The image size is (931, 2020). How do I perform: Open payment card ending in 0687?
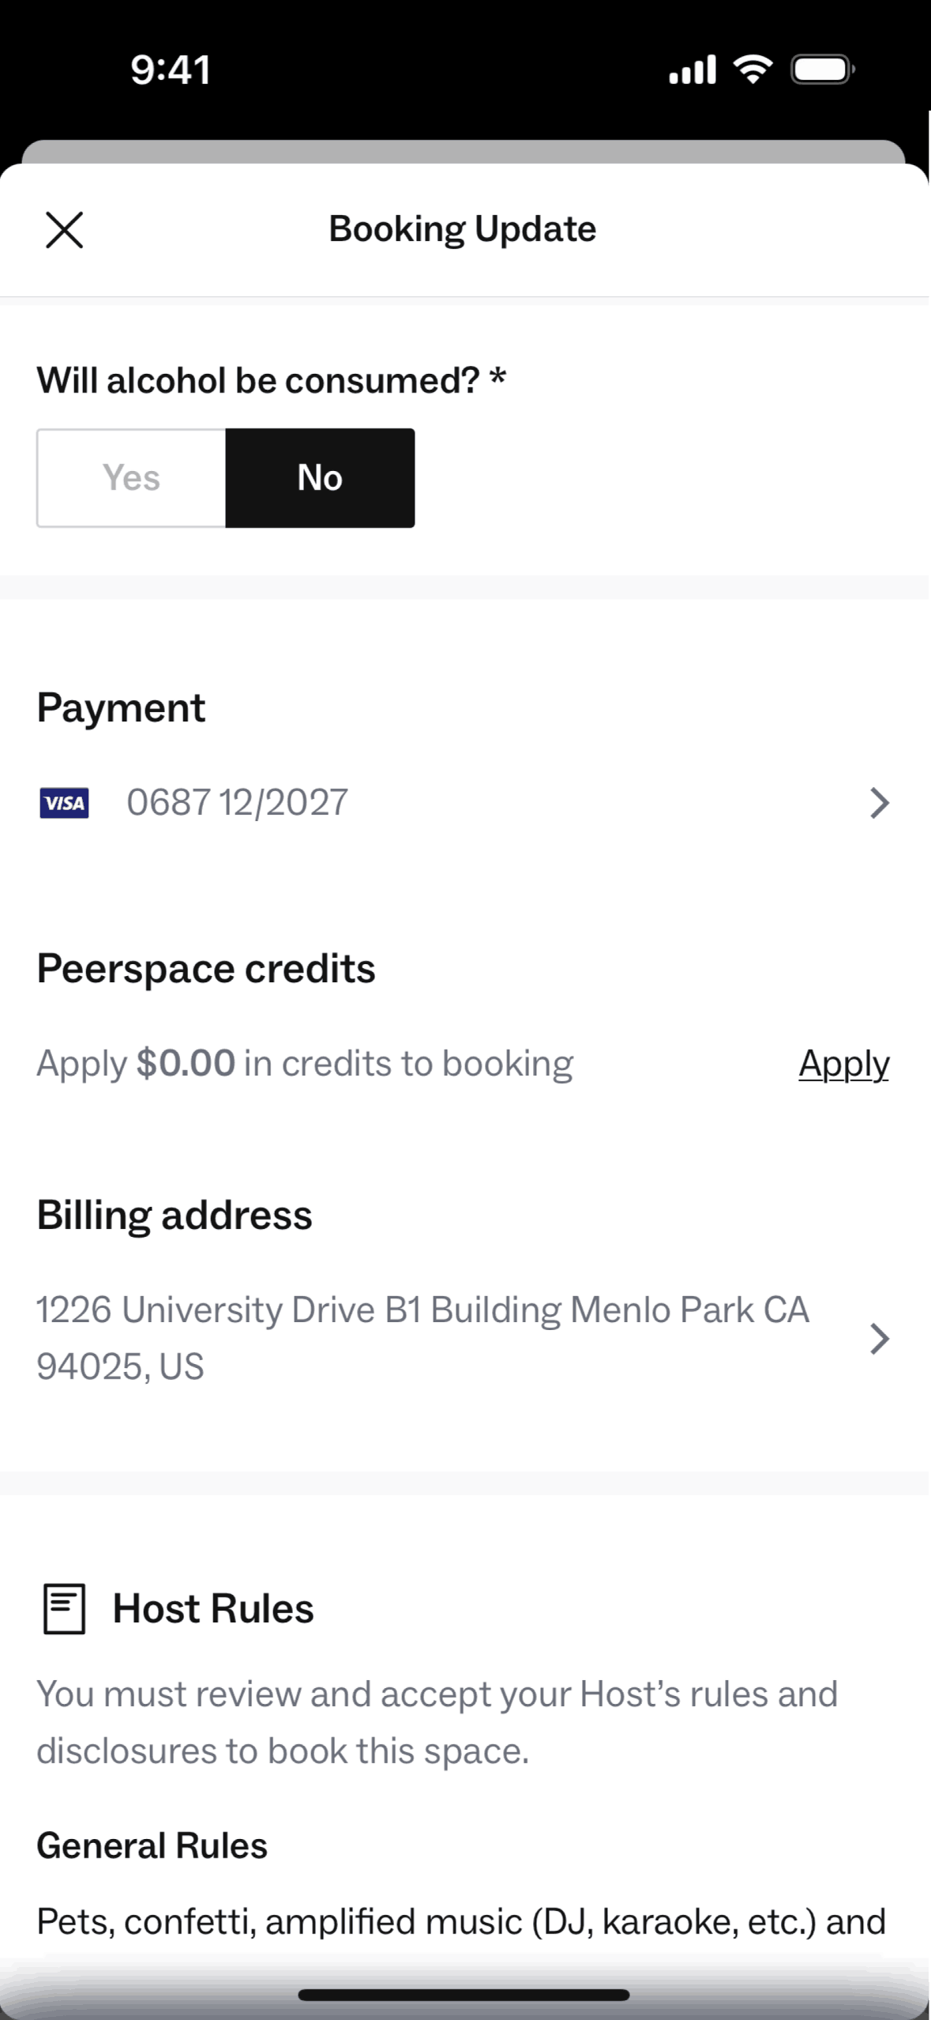pos(237,803)
